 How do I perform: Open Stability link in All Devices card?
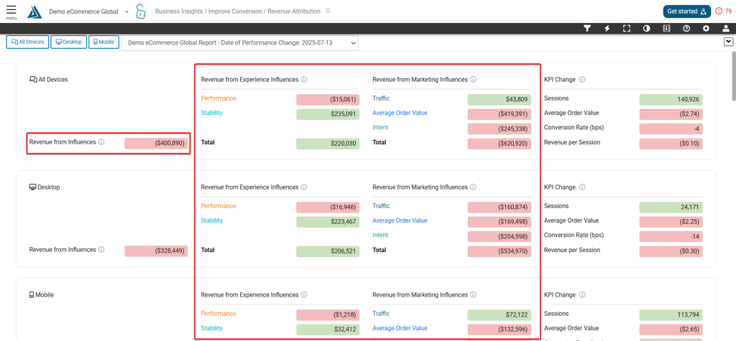tap(212, 113)
